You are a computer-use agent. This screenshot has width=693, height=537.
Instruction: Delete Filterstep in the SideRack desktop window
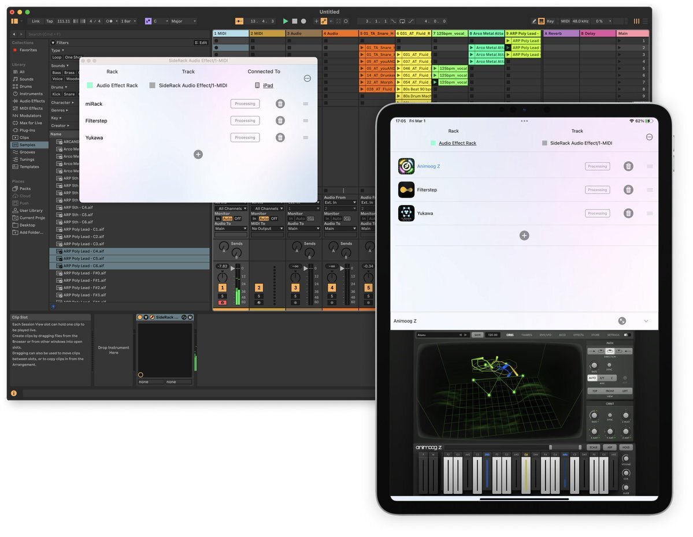coord(280,121)
